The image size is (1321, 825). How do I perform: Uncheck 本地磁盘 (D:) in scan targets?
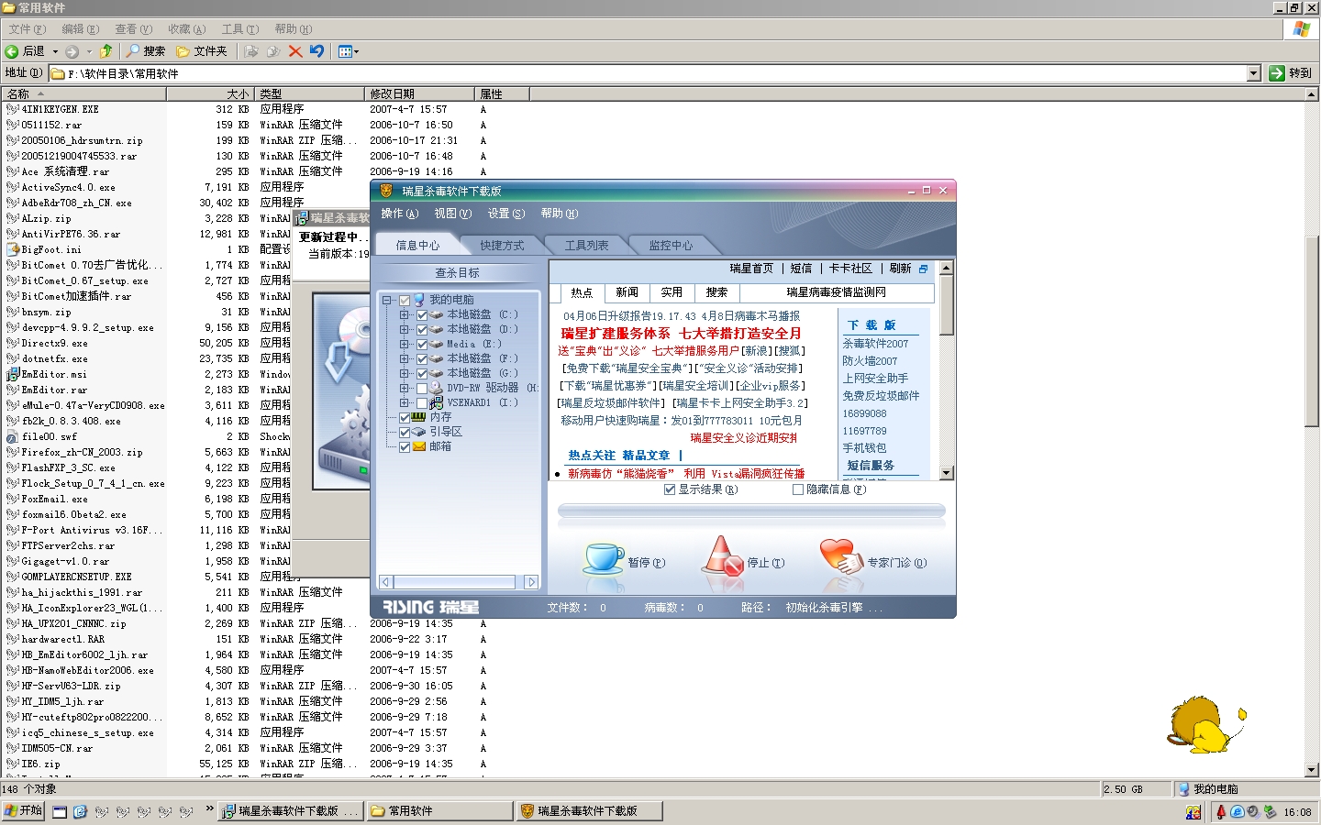coord(422,329)
